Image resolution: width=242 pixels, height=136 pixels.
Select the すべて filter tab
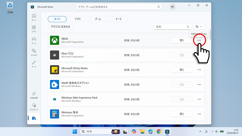(57, 19)
